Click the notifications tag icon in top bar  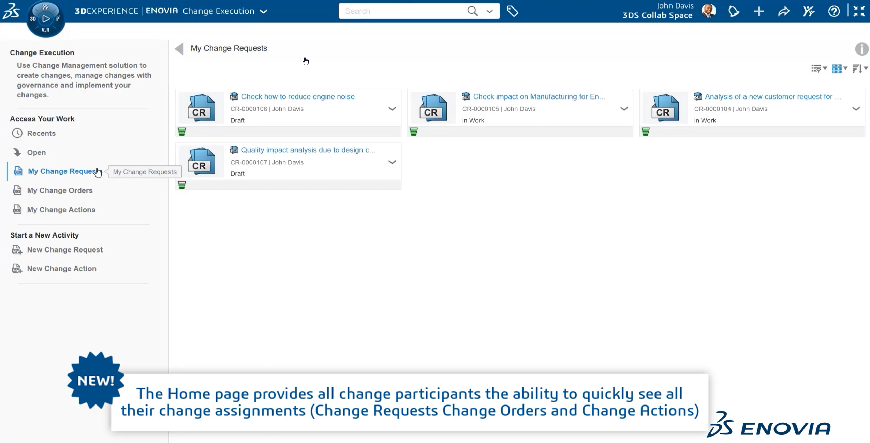[734, 12]
